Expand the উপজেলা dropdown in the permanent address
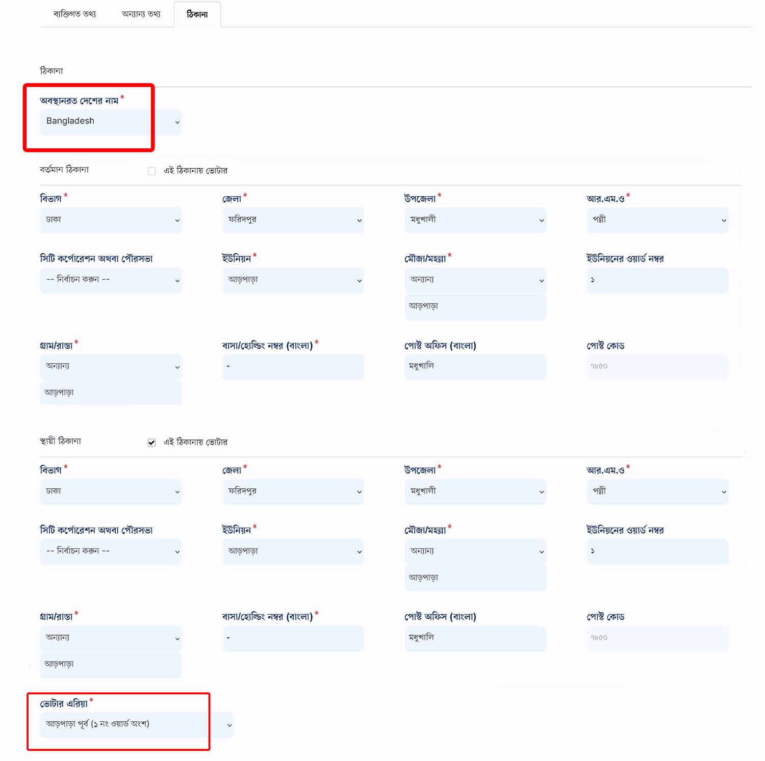Screen dimensions: 765x761 [475, 492]
